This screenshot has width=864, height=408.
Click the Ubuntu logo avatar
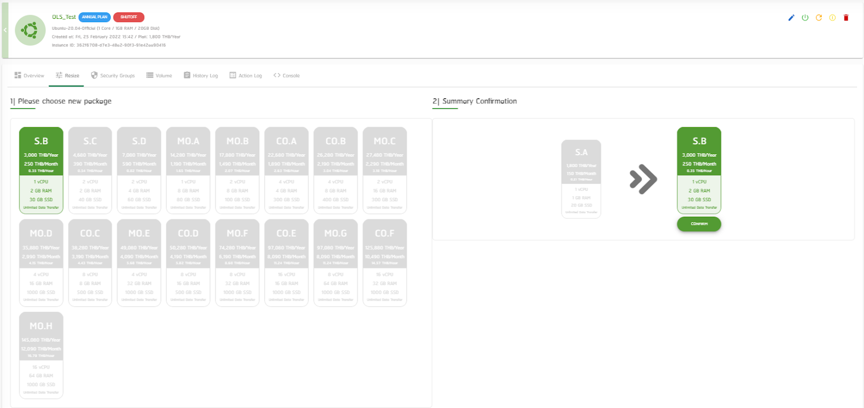[x=30, y=30]
